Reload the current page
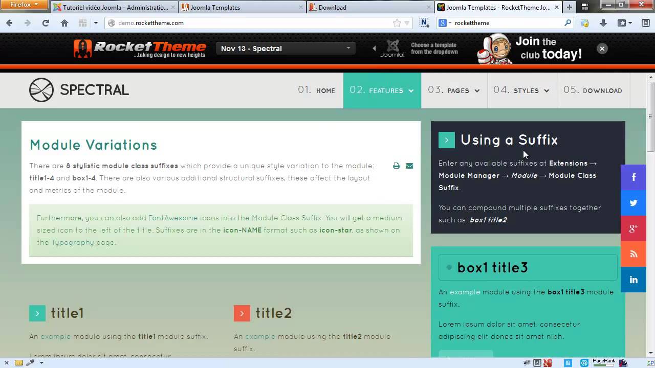 46,23
